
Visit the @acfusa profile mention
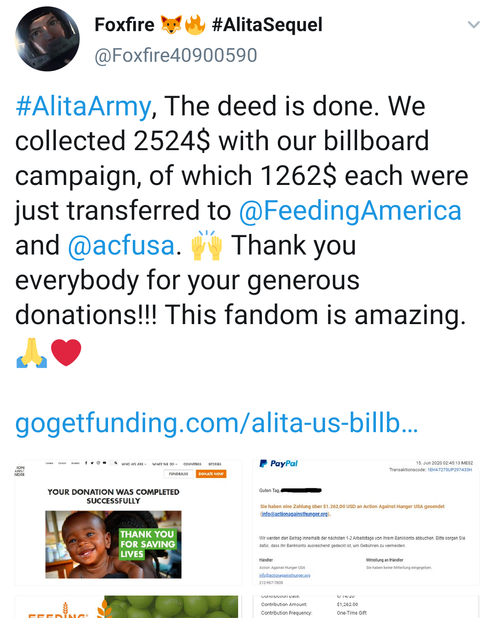(x=121, y=246)
